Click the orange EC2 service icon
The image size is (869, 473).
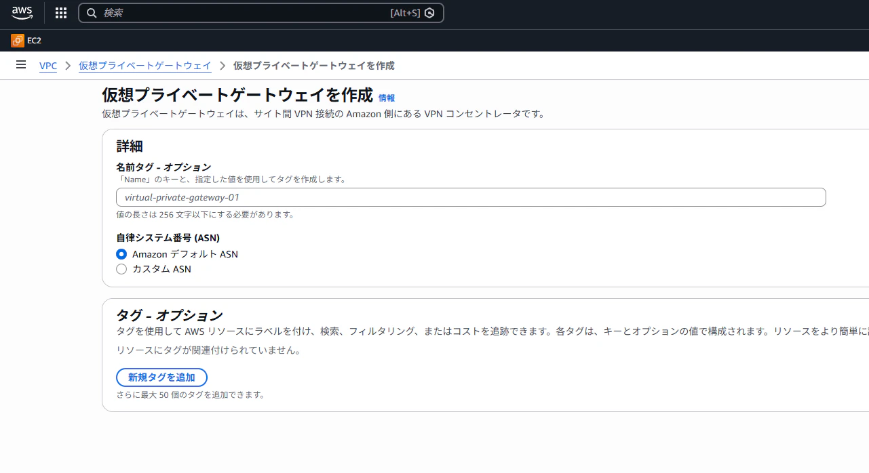[x=18, y=41]
